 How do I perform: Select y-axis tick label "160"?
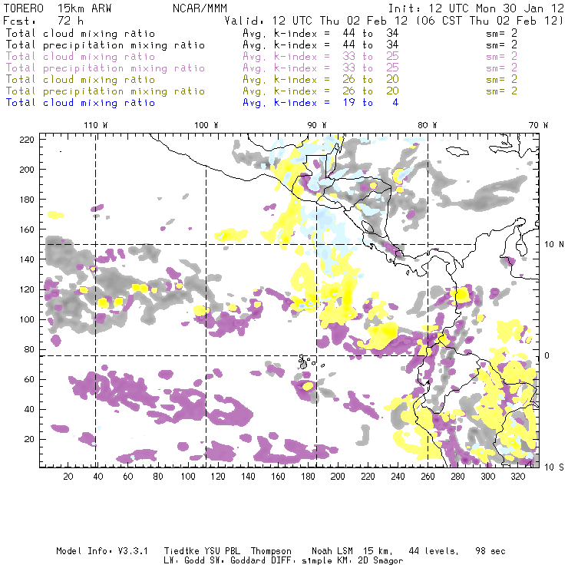27,230
